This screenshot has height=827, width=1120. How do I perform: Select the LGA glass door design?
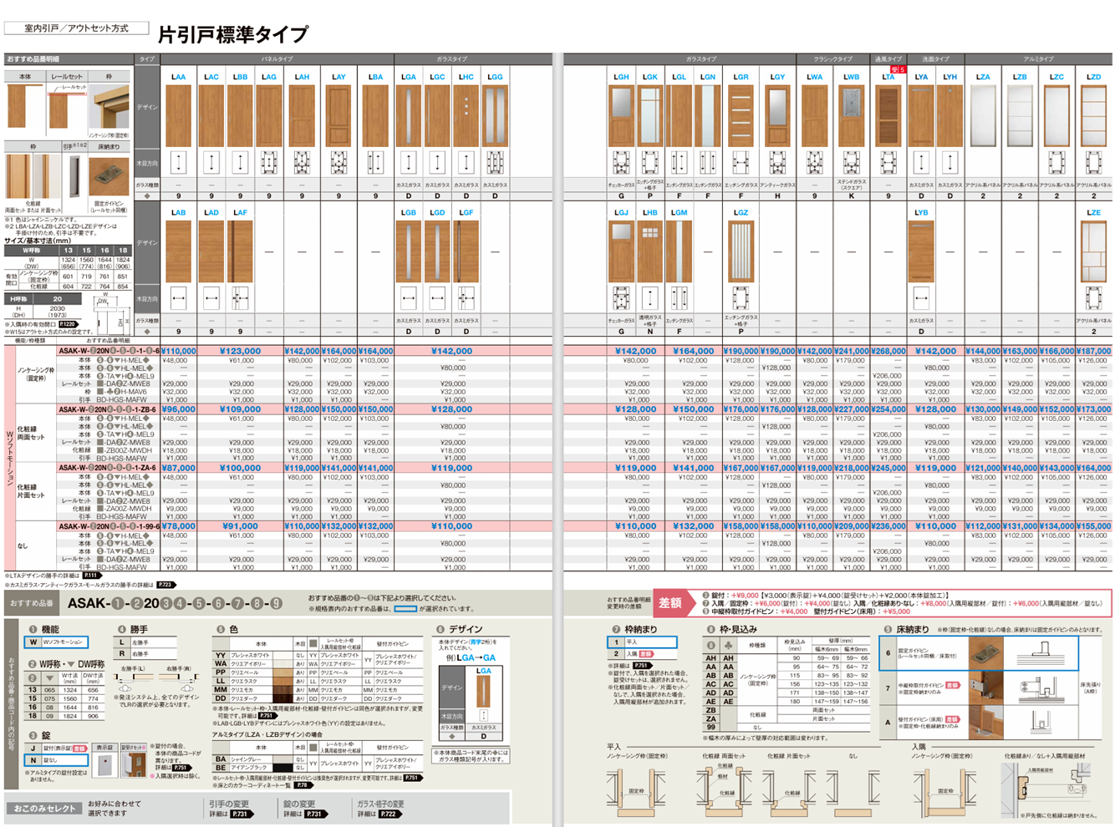coord(408,114)
